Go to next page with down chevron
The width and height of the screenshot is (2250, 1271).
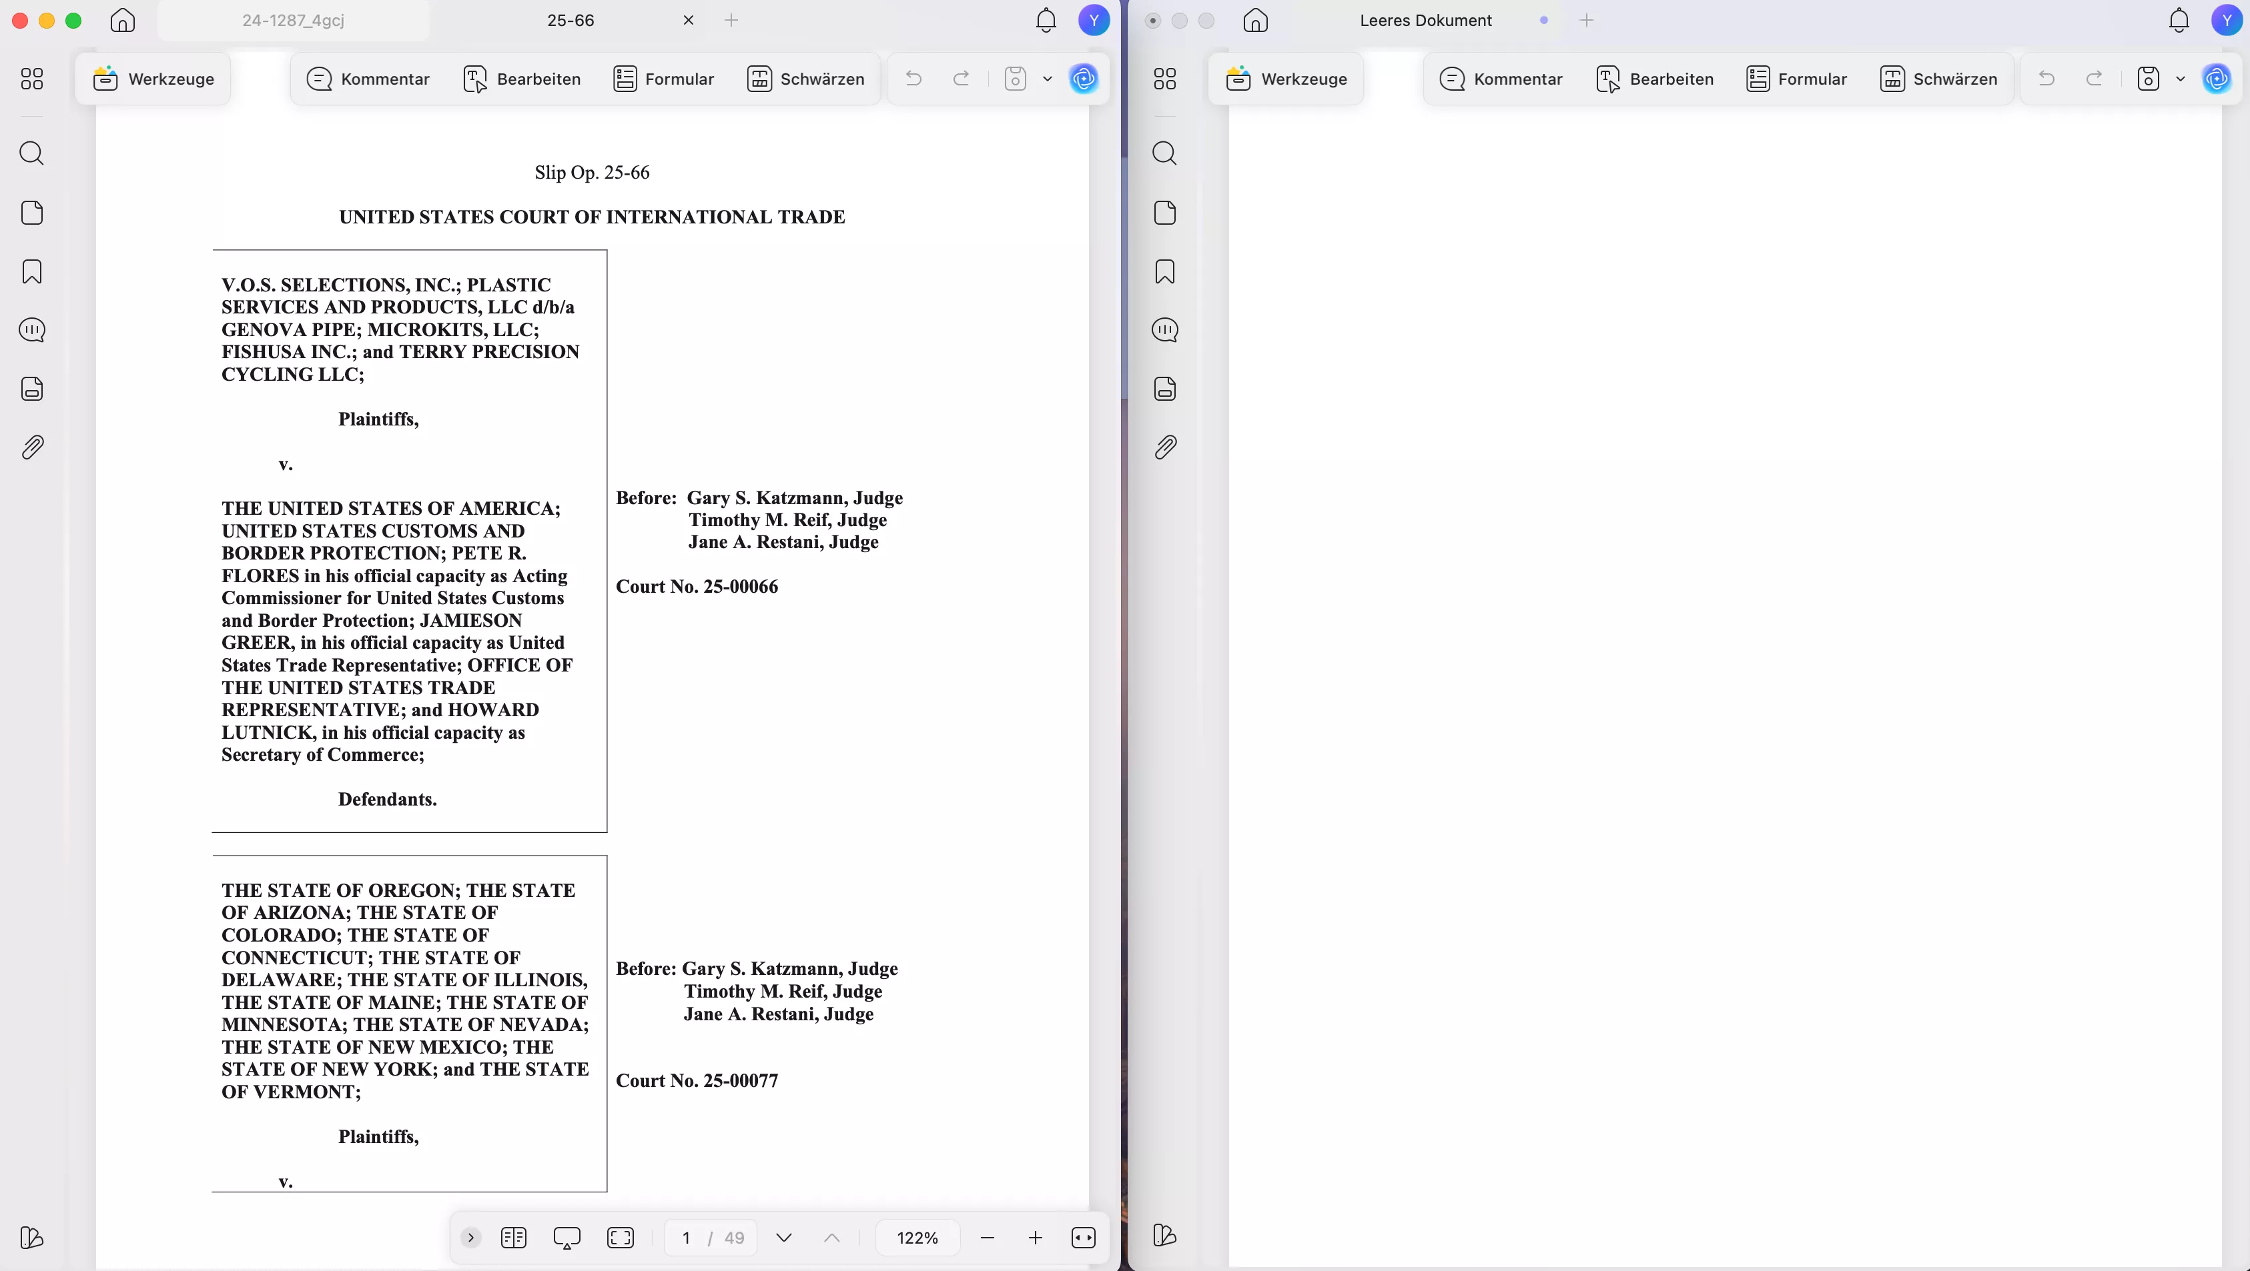pos(783,1237)
